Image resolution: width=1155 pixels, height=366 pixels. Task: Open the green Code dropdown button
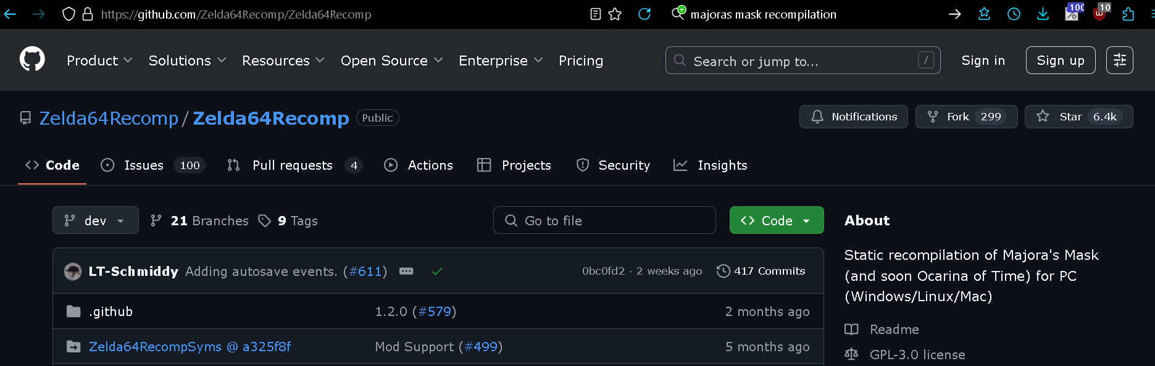click(x=777, y=220)
